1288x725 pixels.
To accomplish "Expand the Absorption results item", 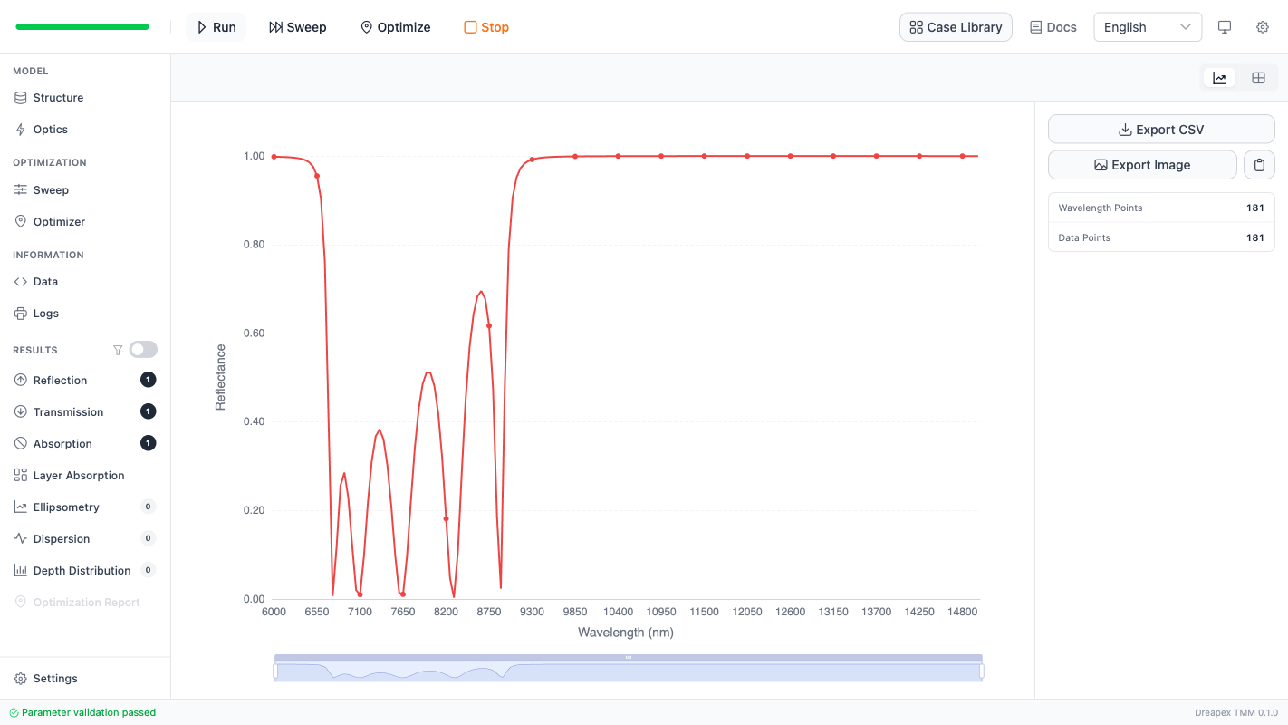I will [63, 443].
